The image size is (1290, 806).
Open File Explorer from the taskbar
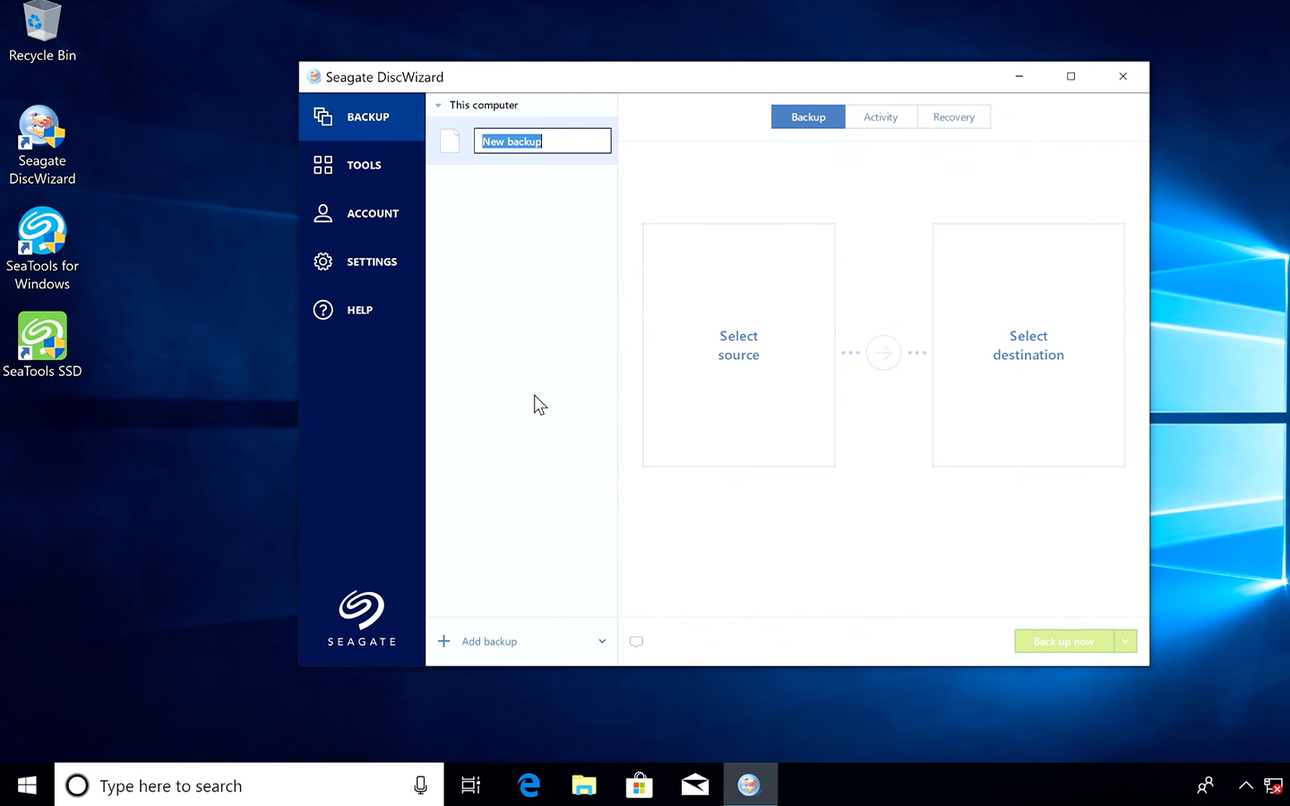tap(584, 785)
